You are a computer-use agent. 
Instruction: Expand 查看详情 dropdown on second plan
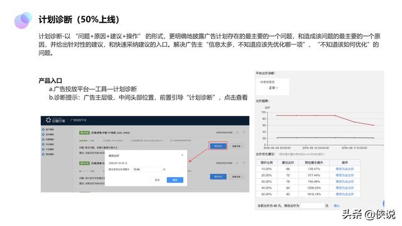pos(237,177)
